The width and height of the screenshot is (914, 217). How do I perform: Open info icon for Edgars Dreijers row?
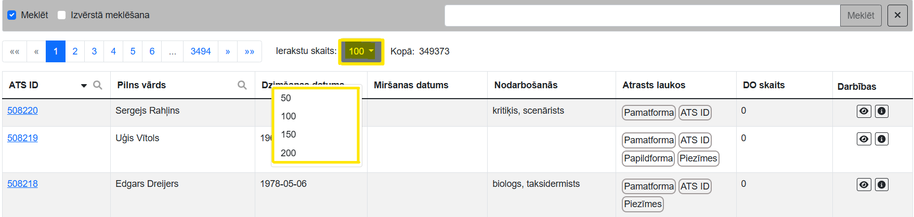tap(882, 184)
